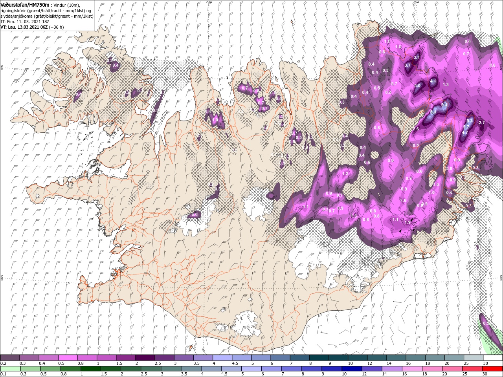
Task: Select the darkest purple 2–2.5 snow swatch
Action: pyautogui.click(x=145, y=358)
